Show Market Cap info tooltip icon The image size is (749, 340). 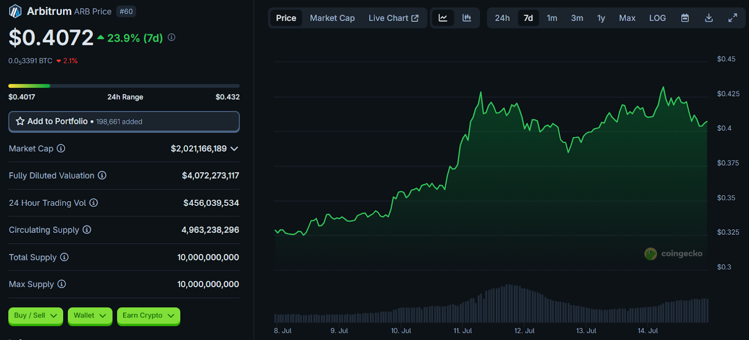61,148
